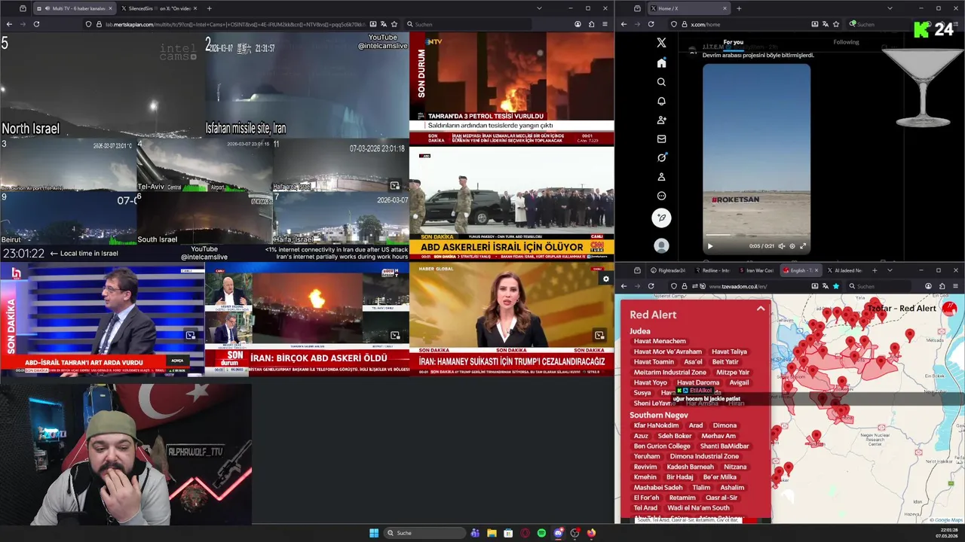Screen dimensions: 965x542
Task: Open Profile icon in X sidebar
Action: tap(661, 177)
